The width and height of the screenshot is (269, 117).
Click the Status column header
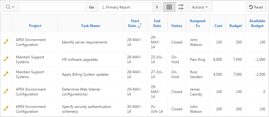click(x=177, y=26)
